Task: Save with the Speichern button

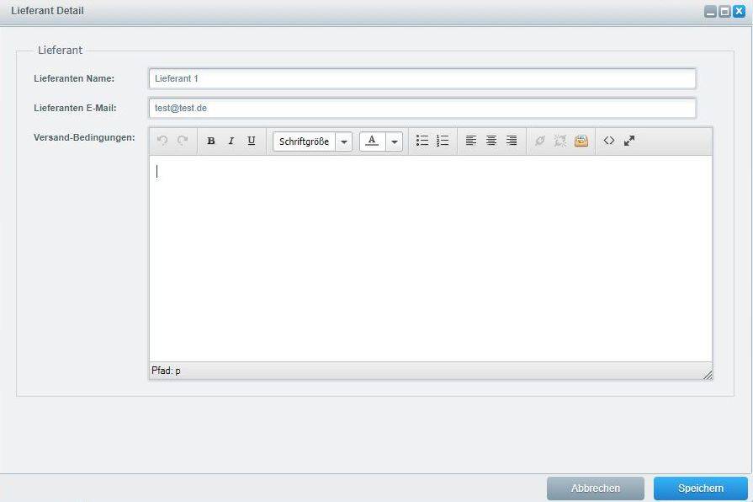Action: point(701,489)
